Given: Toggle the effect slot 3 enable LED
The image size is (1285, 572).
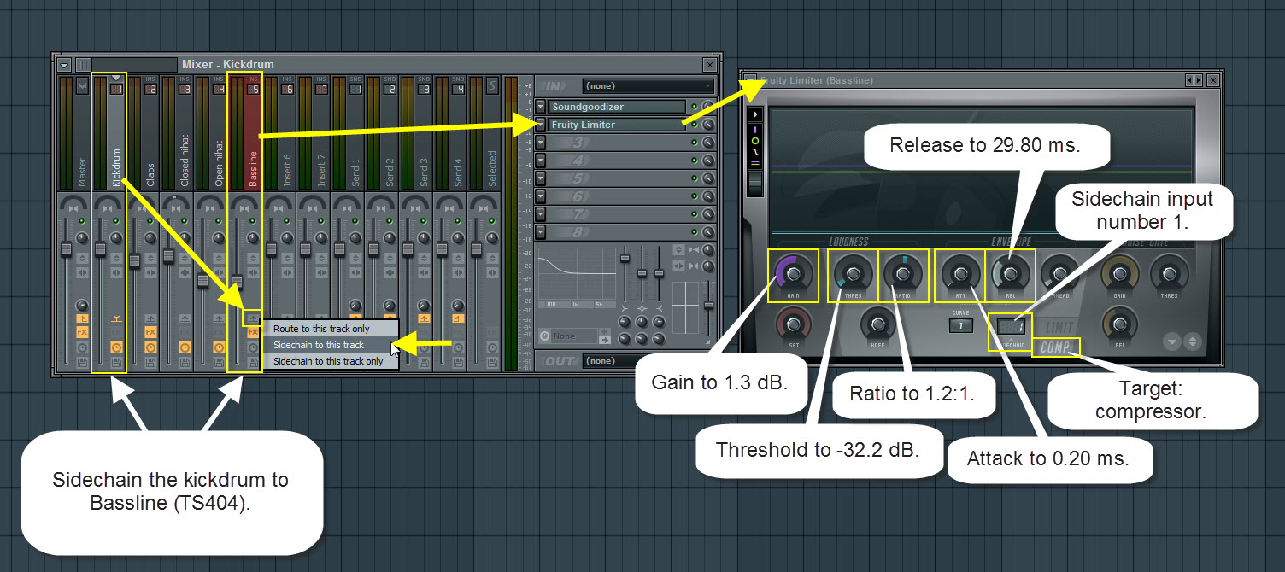Looking at the screenshot, I should pyautogui.click(x=694, y=143).
